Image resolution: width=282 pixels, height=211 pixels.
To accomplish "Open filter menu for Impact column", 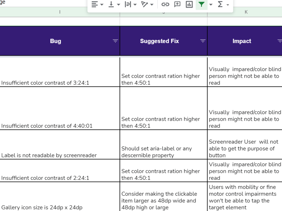I will pos(280,41).
